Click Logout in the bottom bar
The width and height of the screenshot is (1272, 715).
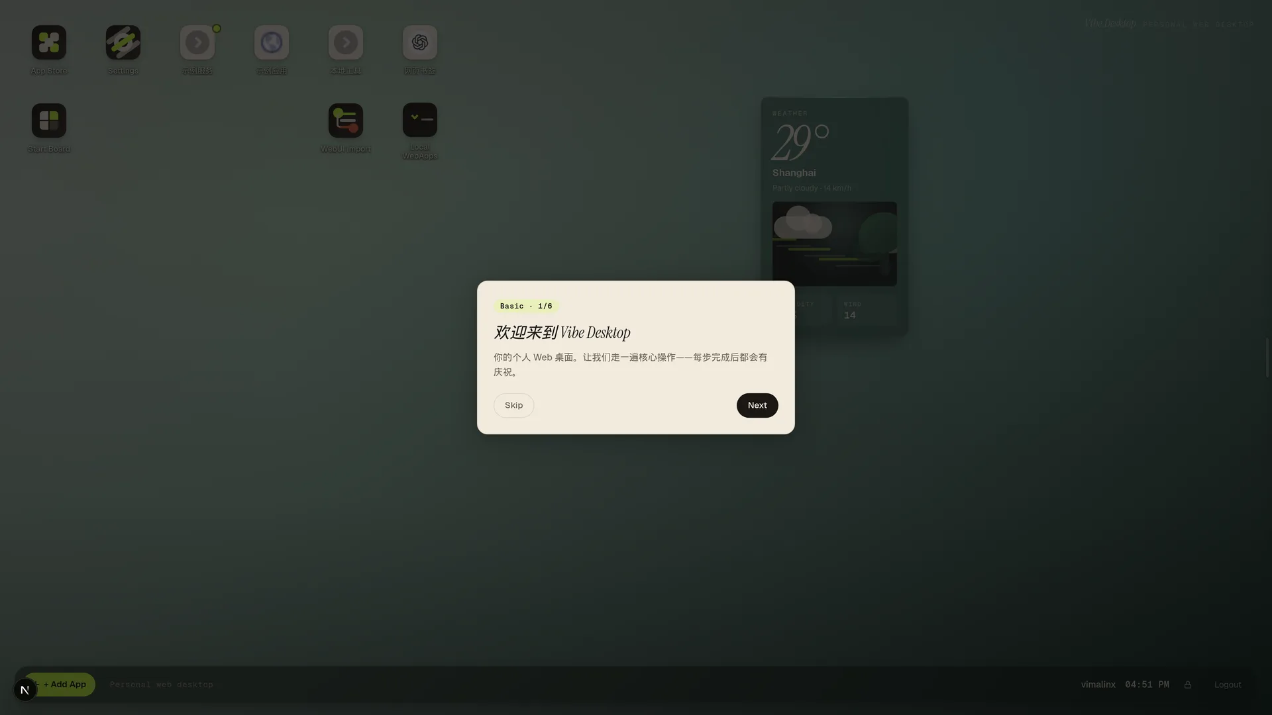click(1228, 685)
